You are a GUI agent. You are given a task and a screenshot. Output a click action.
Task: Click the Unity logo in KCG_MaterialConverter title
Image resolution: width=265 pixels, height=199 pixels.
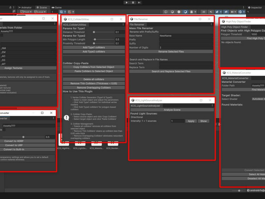tap(224, 73)
